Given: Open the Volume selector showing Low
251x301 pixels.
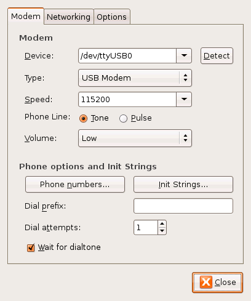Looking at the screenshot, I should point(135,138).
